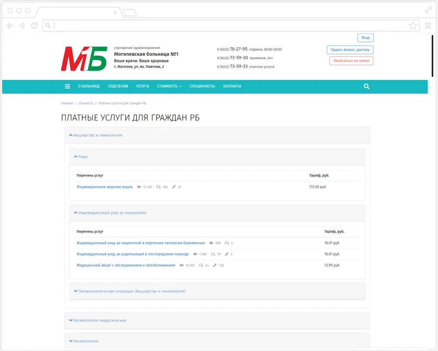
Task: Open the Отделения menu item
Action: [x=118, y=86]
